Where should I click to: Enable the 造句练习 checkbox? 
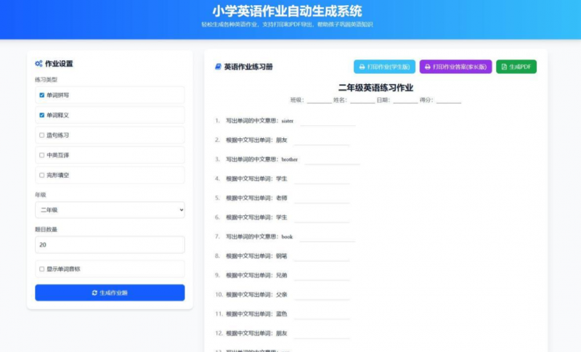point(41,135)
